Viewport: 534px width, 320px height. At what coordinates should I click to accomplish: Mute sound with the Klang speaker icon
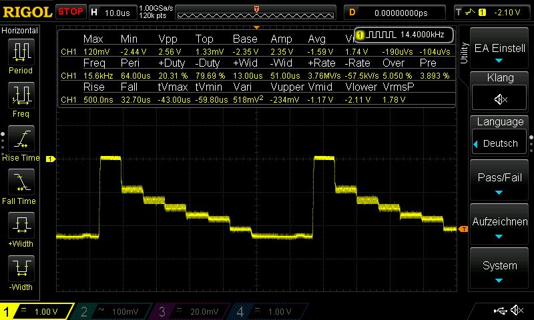[500, 99]
